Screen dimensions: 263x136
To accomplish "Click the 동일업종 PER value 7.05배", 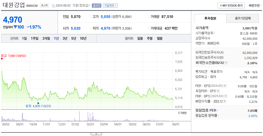I will coord(252,111).
